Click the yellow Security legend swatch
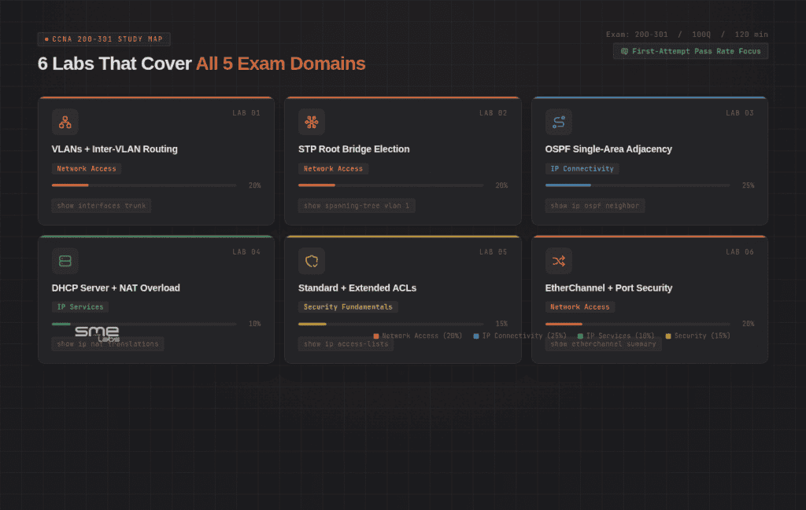 pyautogui.click(x=668, y=336)
